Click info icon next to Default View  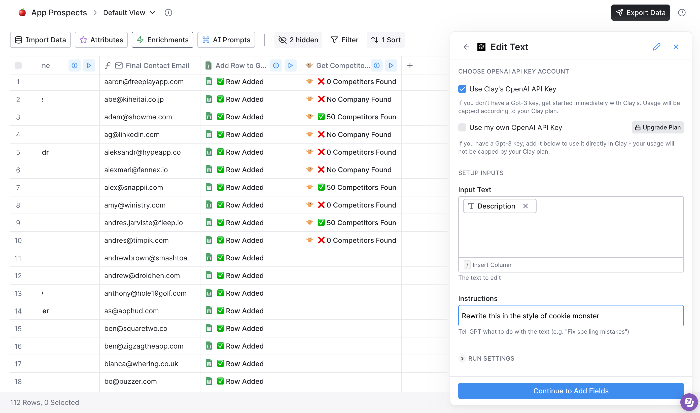pos(168,13)
